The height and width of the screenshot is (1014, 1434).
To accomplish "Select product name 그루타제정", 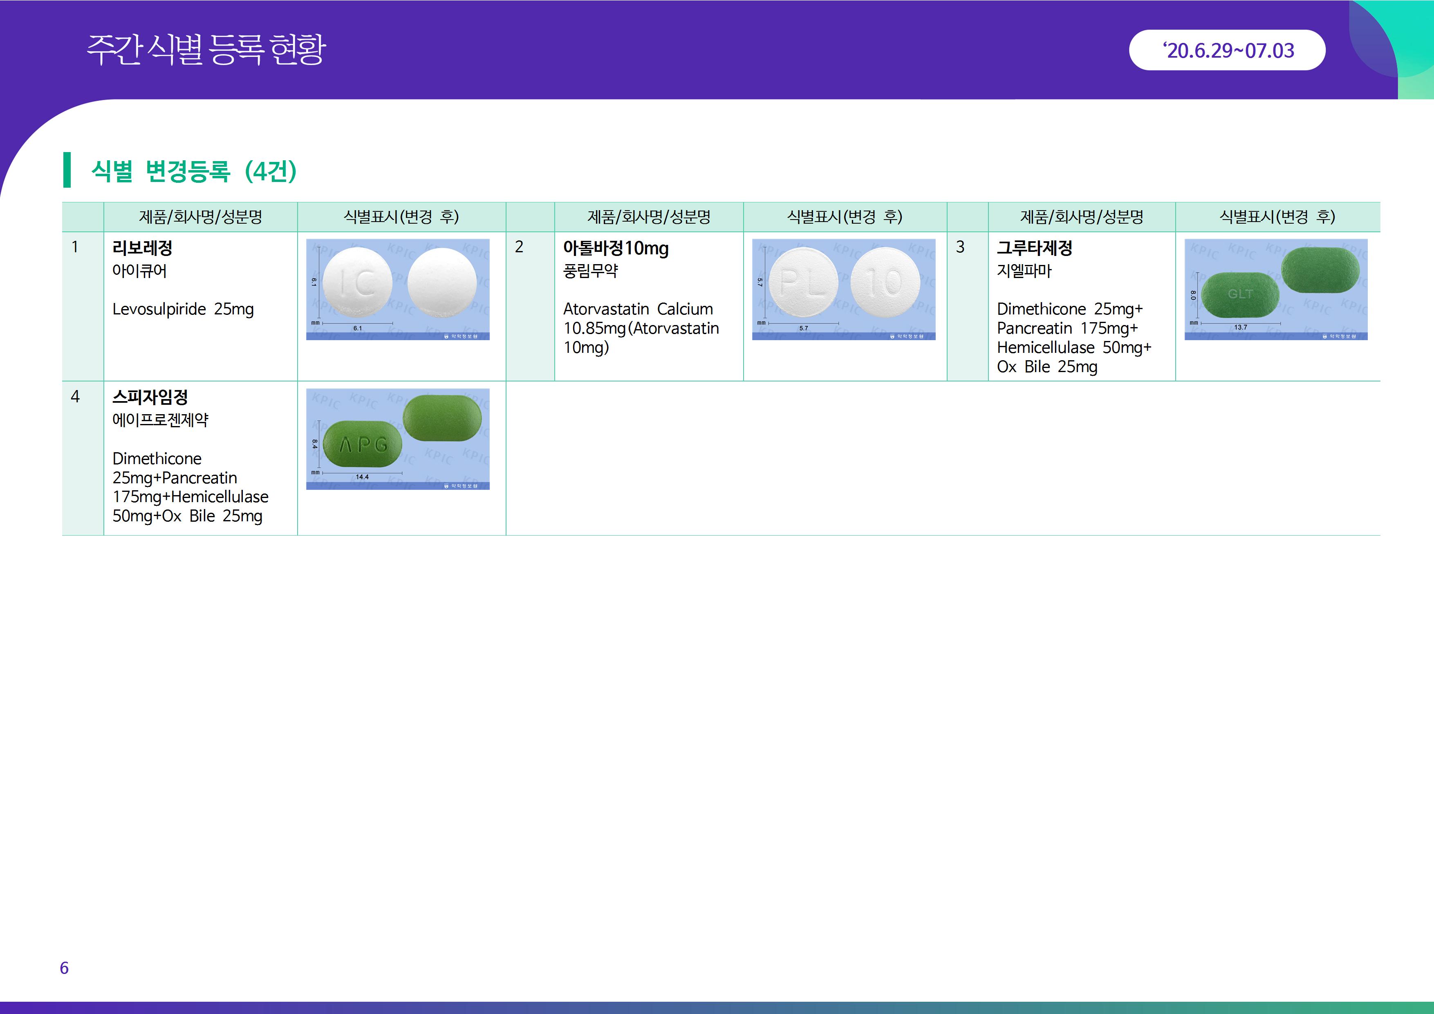I will tap(1034, 248).
